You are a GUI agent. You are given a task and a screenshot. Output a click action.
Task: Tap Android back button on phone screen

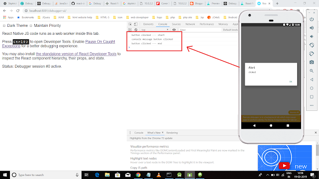254,125
